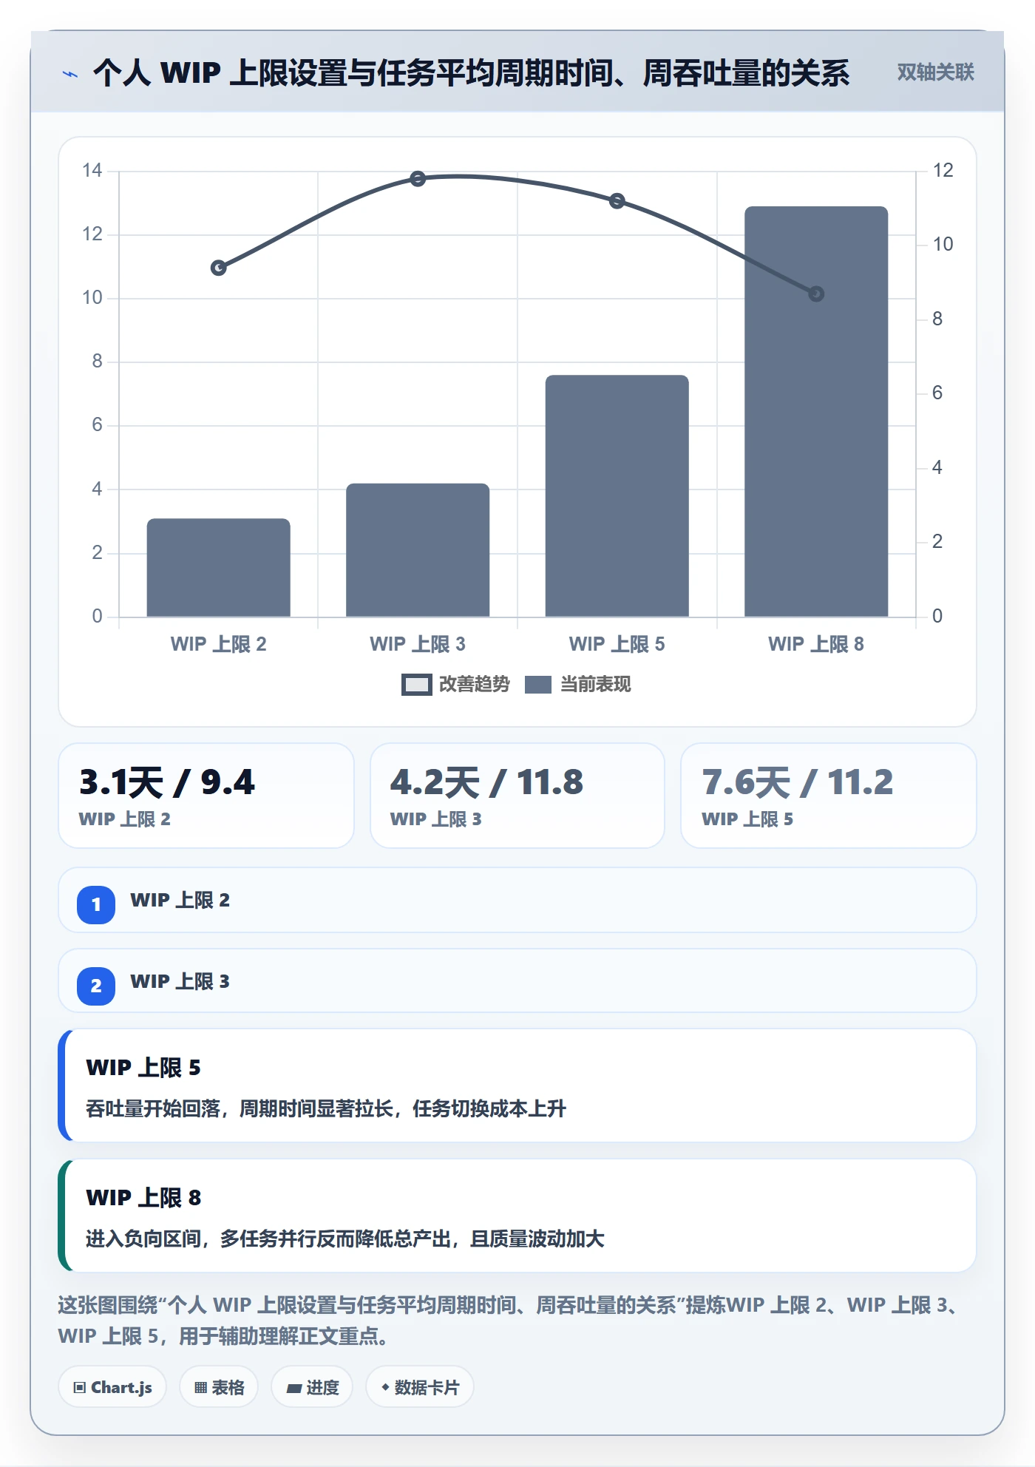The height and width of the screenshot is (1467, 1035).
Task: Click the WIP 上限 5 bar
Action: click(x=617, y=495)
